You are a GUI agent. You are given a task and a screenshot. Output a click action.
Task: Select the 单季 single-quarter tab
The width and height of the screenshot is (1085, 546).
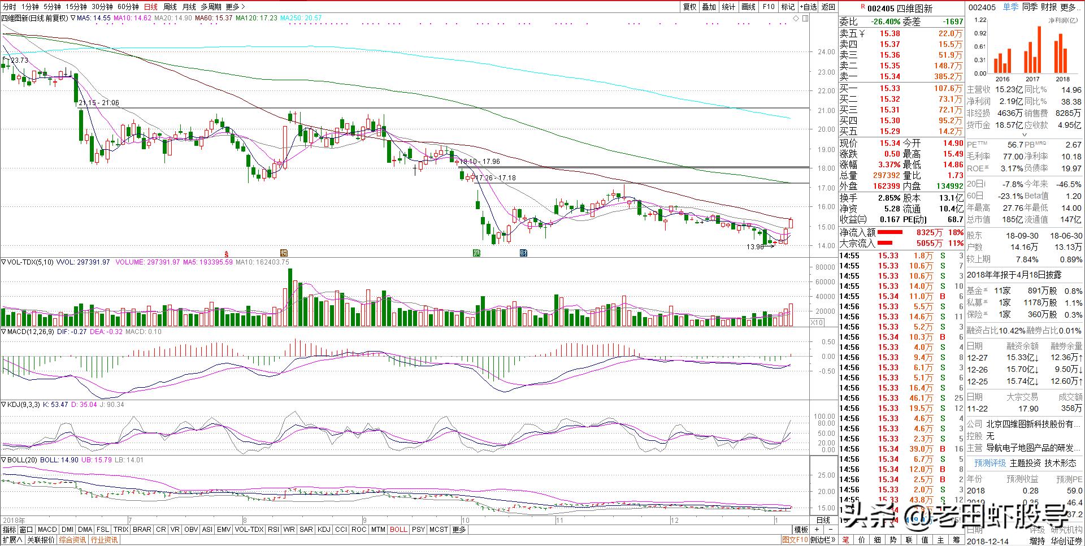click(1011, 7)
